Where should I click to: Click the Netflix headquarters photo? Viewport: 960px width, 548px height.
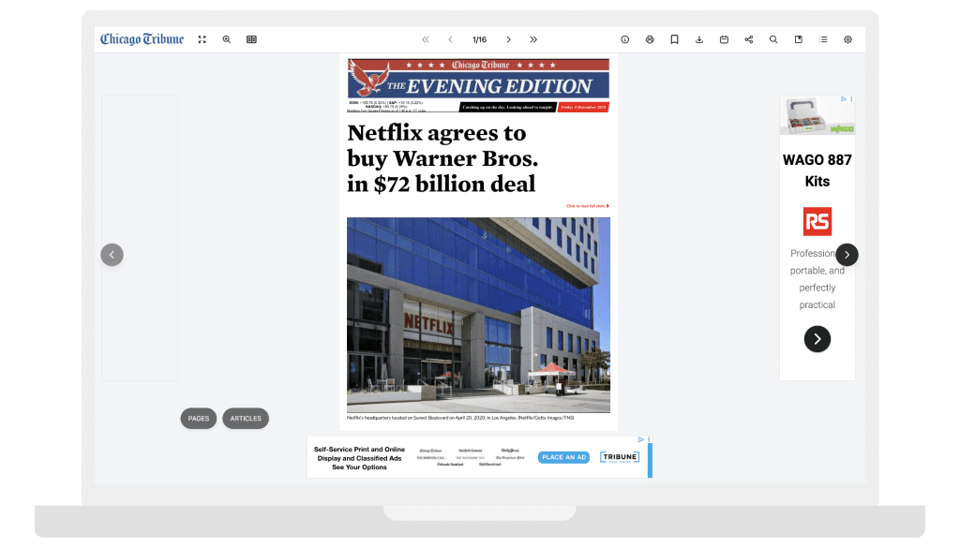478,315
